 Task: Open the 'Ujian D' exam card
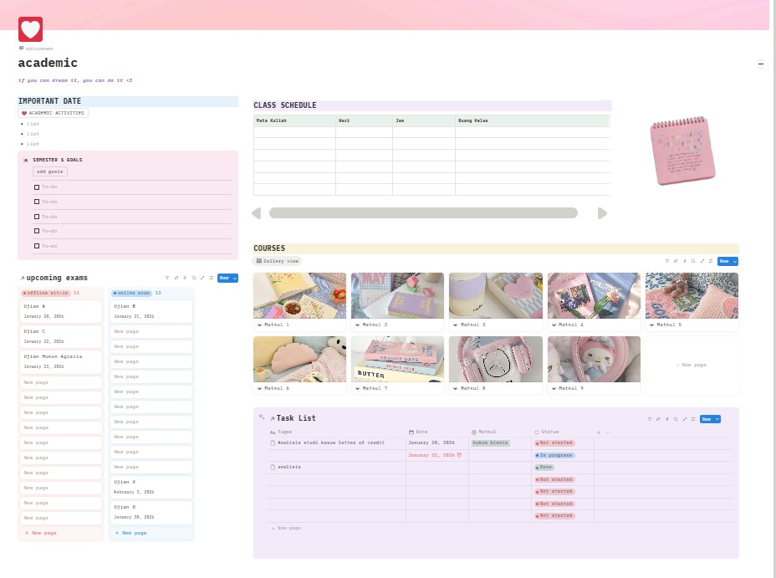point(151,512)
